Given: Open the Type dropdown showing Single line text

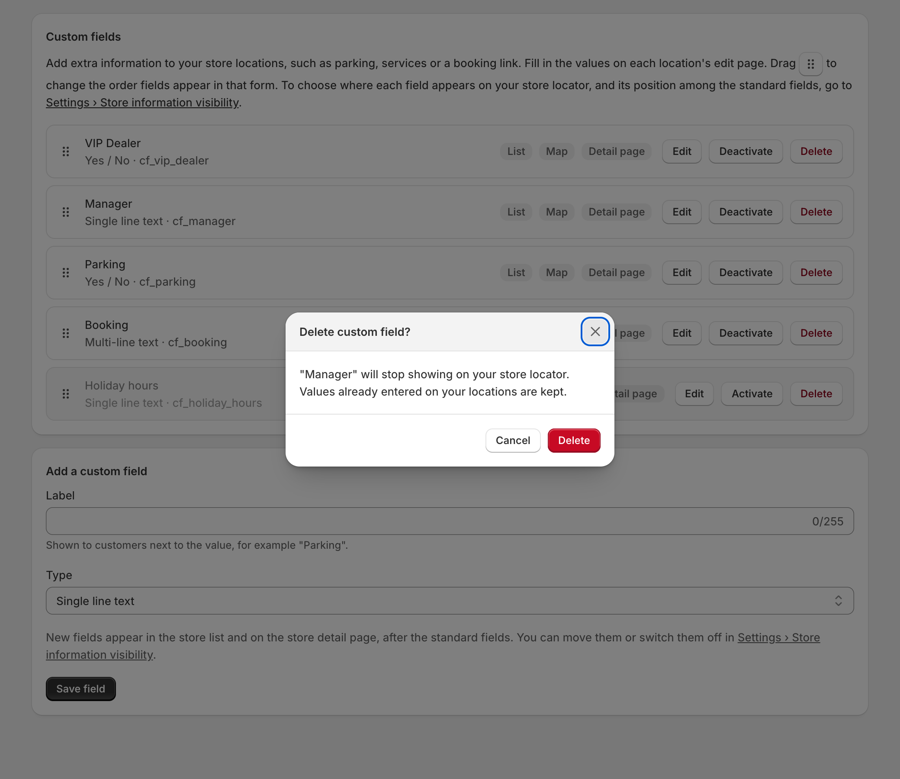Looking at the screenshot, I should pos(450,601).
